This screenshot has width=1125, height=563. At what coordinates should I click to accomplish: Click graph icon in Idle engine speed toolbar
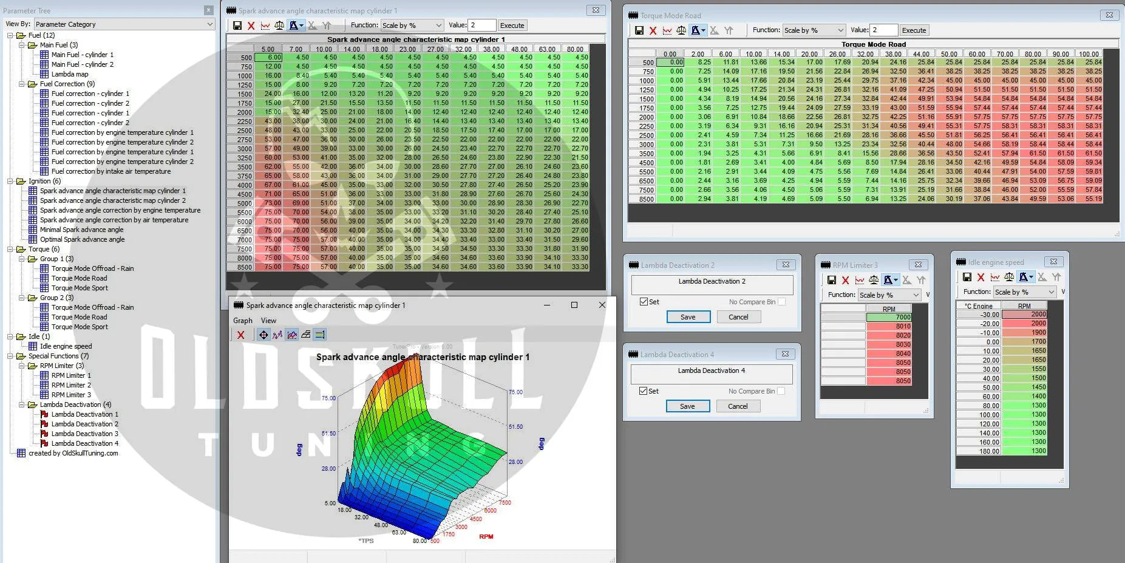tap(995, 277)
